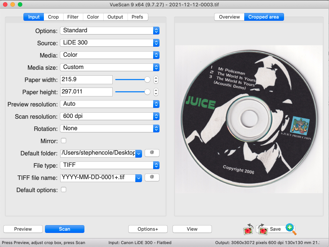This screenshot has width=329, height=247.
Task: Open the Media dropdown set to Color
Action: [x=110, y=55]
